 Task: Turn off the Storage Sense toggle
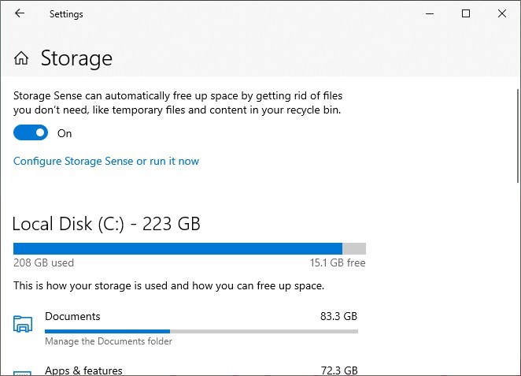[x=31, y=133]
